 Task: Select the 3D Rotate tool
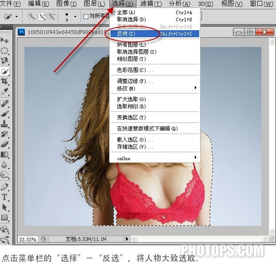tap(4, 229)
